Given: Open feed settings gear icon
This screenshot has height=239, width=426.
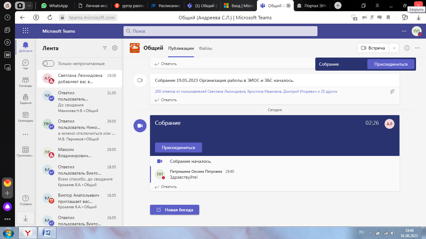Looking at the screenshot, I should (x=115, y=48).
